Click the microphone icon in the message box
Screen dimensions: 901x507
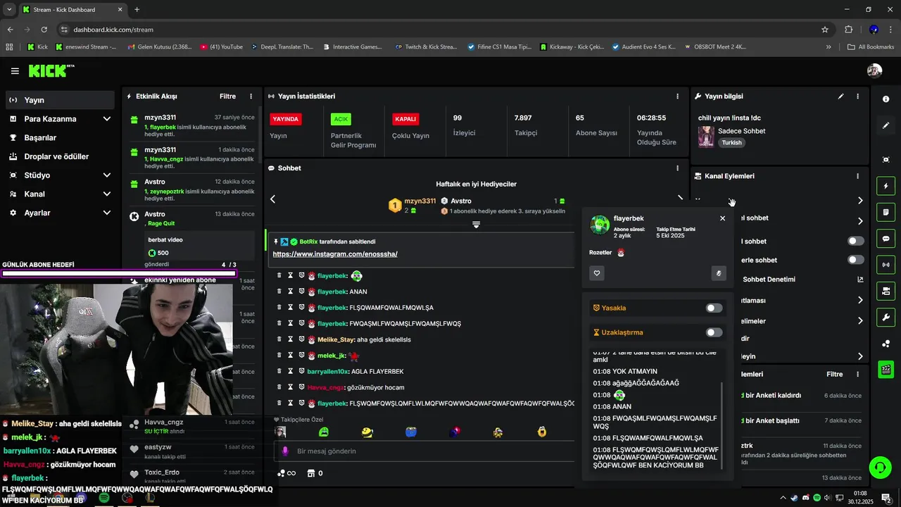click(x=285, y=451)
